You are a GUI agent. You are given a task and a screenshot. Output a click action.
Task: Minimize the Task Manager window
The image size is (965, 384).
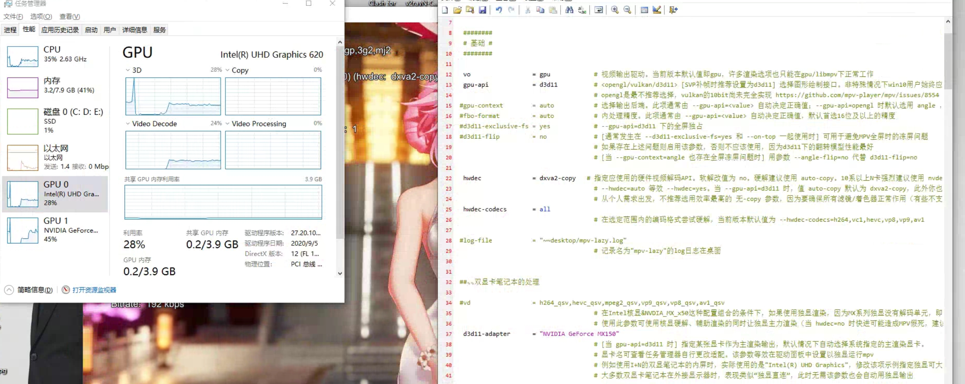pos(285,4)
